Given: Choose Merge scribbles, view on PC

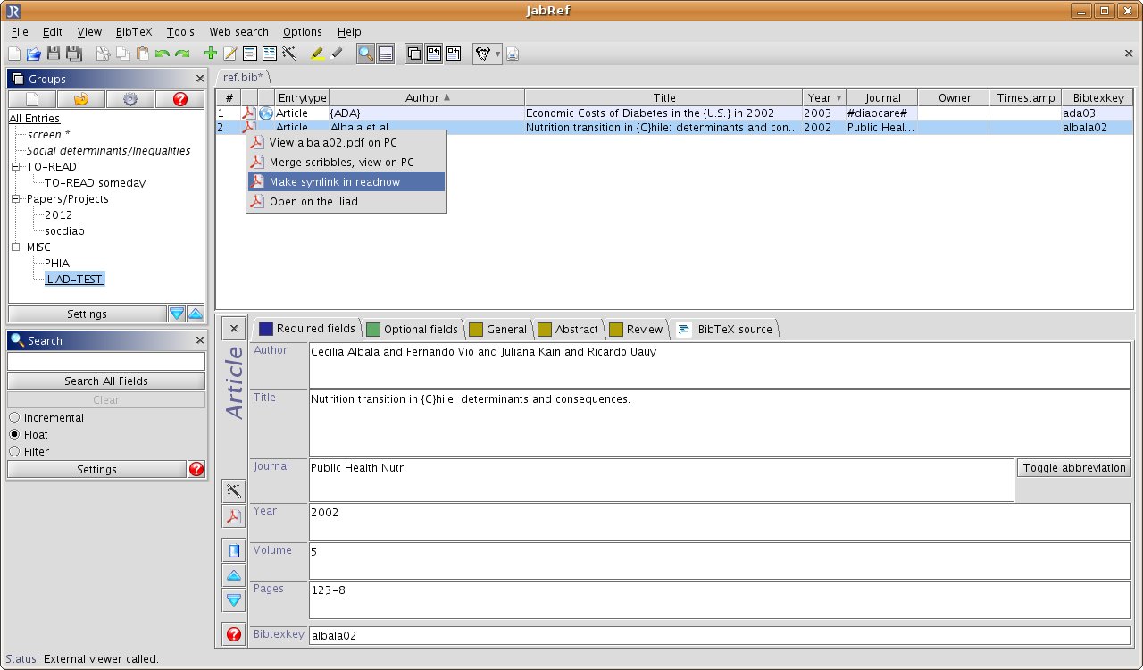Looking at the screenshot, I should [x=346, y=162].
